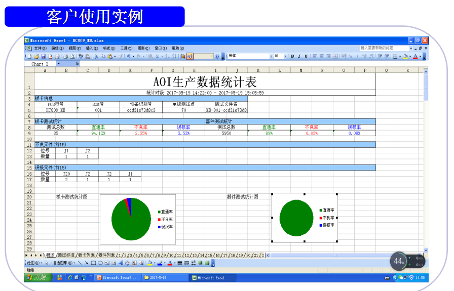Click the font color red A swatch
The width and height of the screenshot is (454, 291).
point(415,56)
